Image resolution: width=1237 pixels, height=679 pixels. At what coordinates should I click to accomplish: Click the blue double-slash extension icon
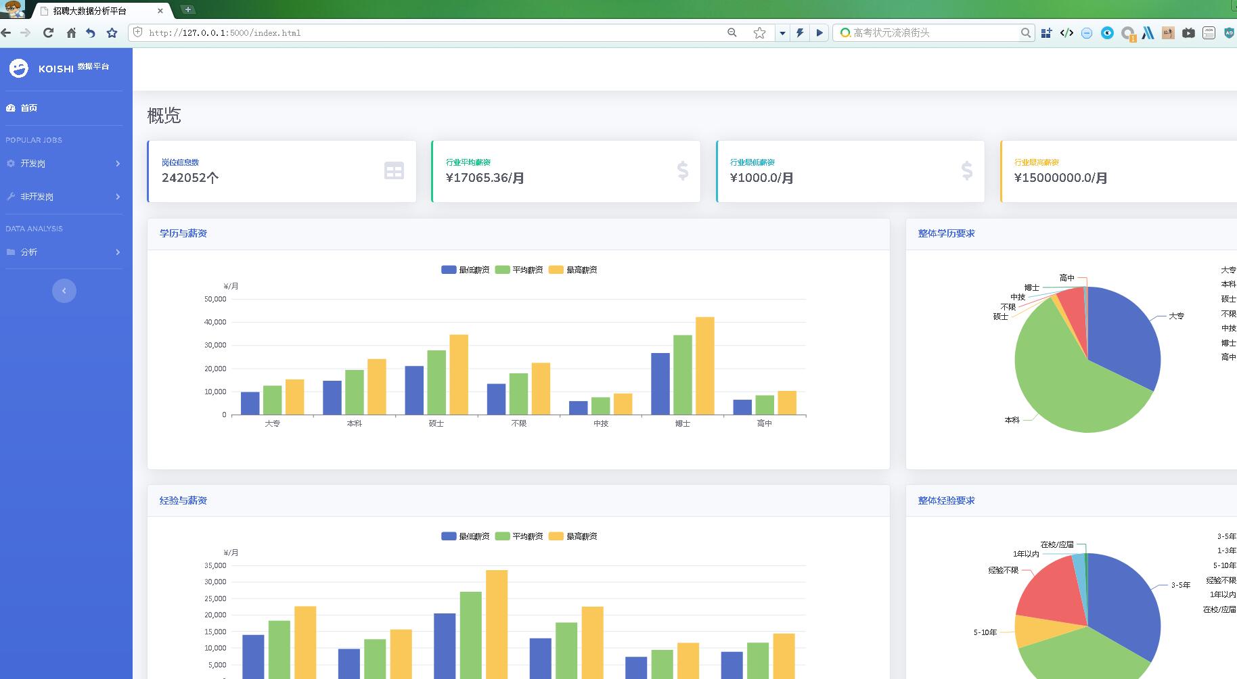click(x=1148, y=32)
